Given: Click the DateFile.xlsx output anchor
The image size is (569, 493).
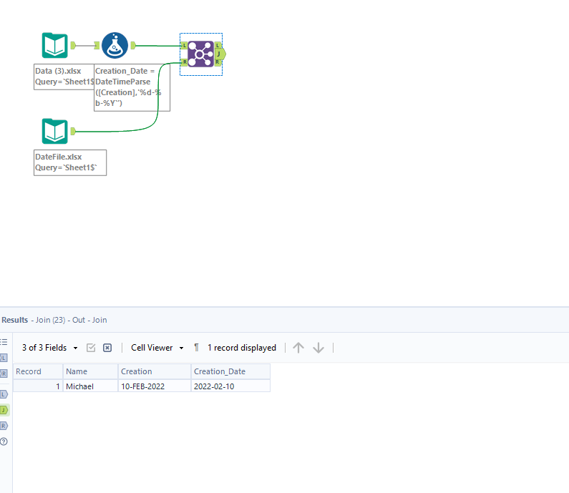Looking at the screenshot, I should point(73,131).
